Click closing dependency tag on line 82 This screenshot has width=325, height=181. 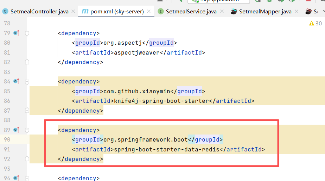[81, 62]
